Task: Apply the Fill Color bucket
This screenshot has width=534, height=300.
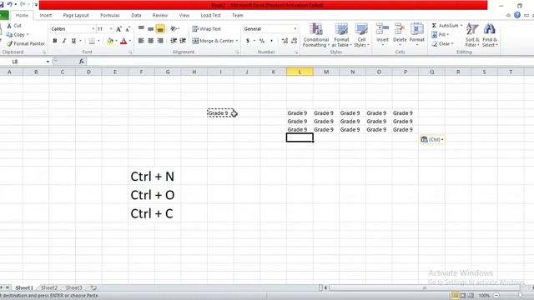Action: click(110, 41)
